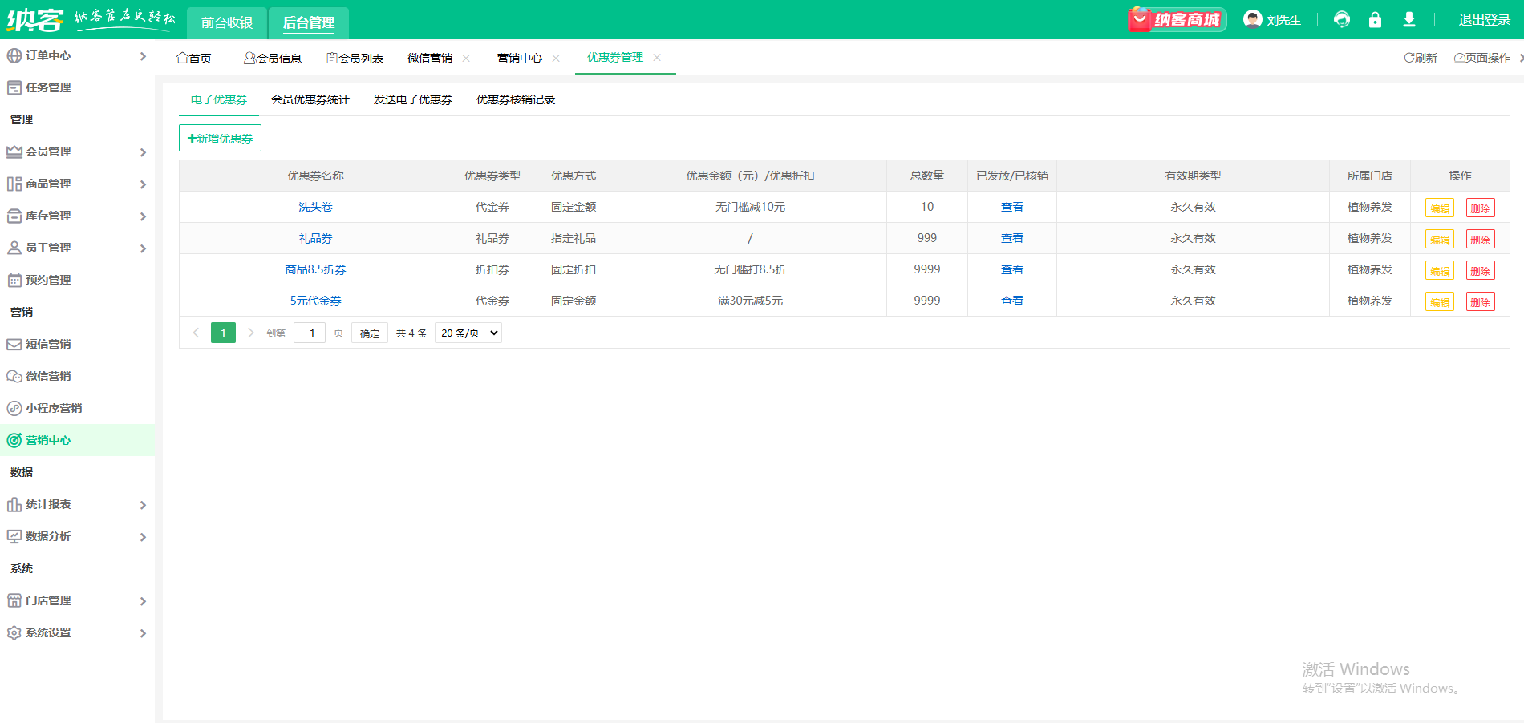This screenshot has width=1524, height=723.
Task: Switch to 前台收银 top tab
Action: pyautogui.click(x=227, y=22)
